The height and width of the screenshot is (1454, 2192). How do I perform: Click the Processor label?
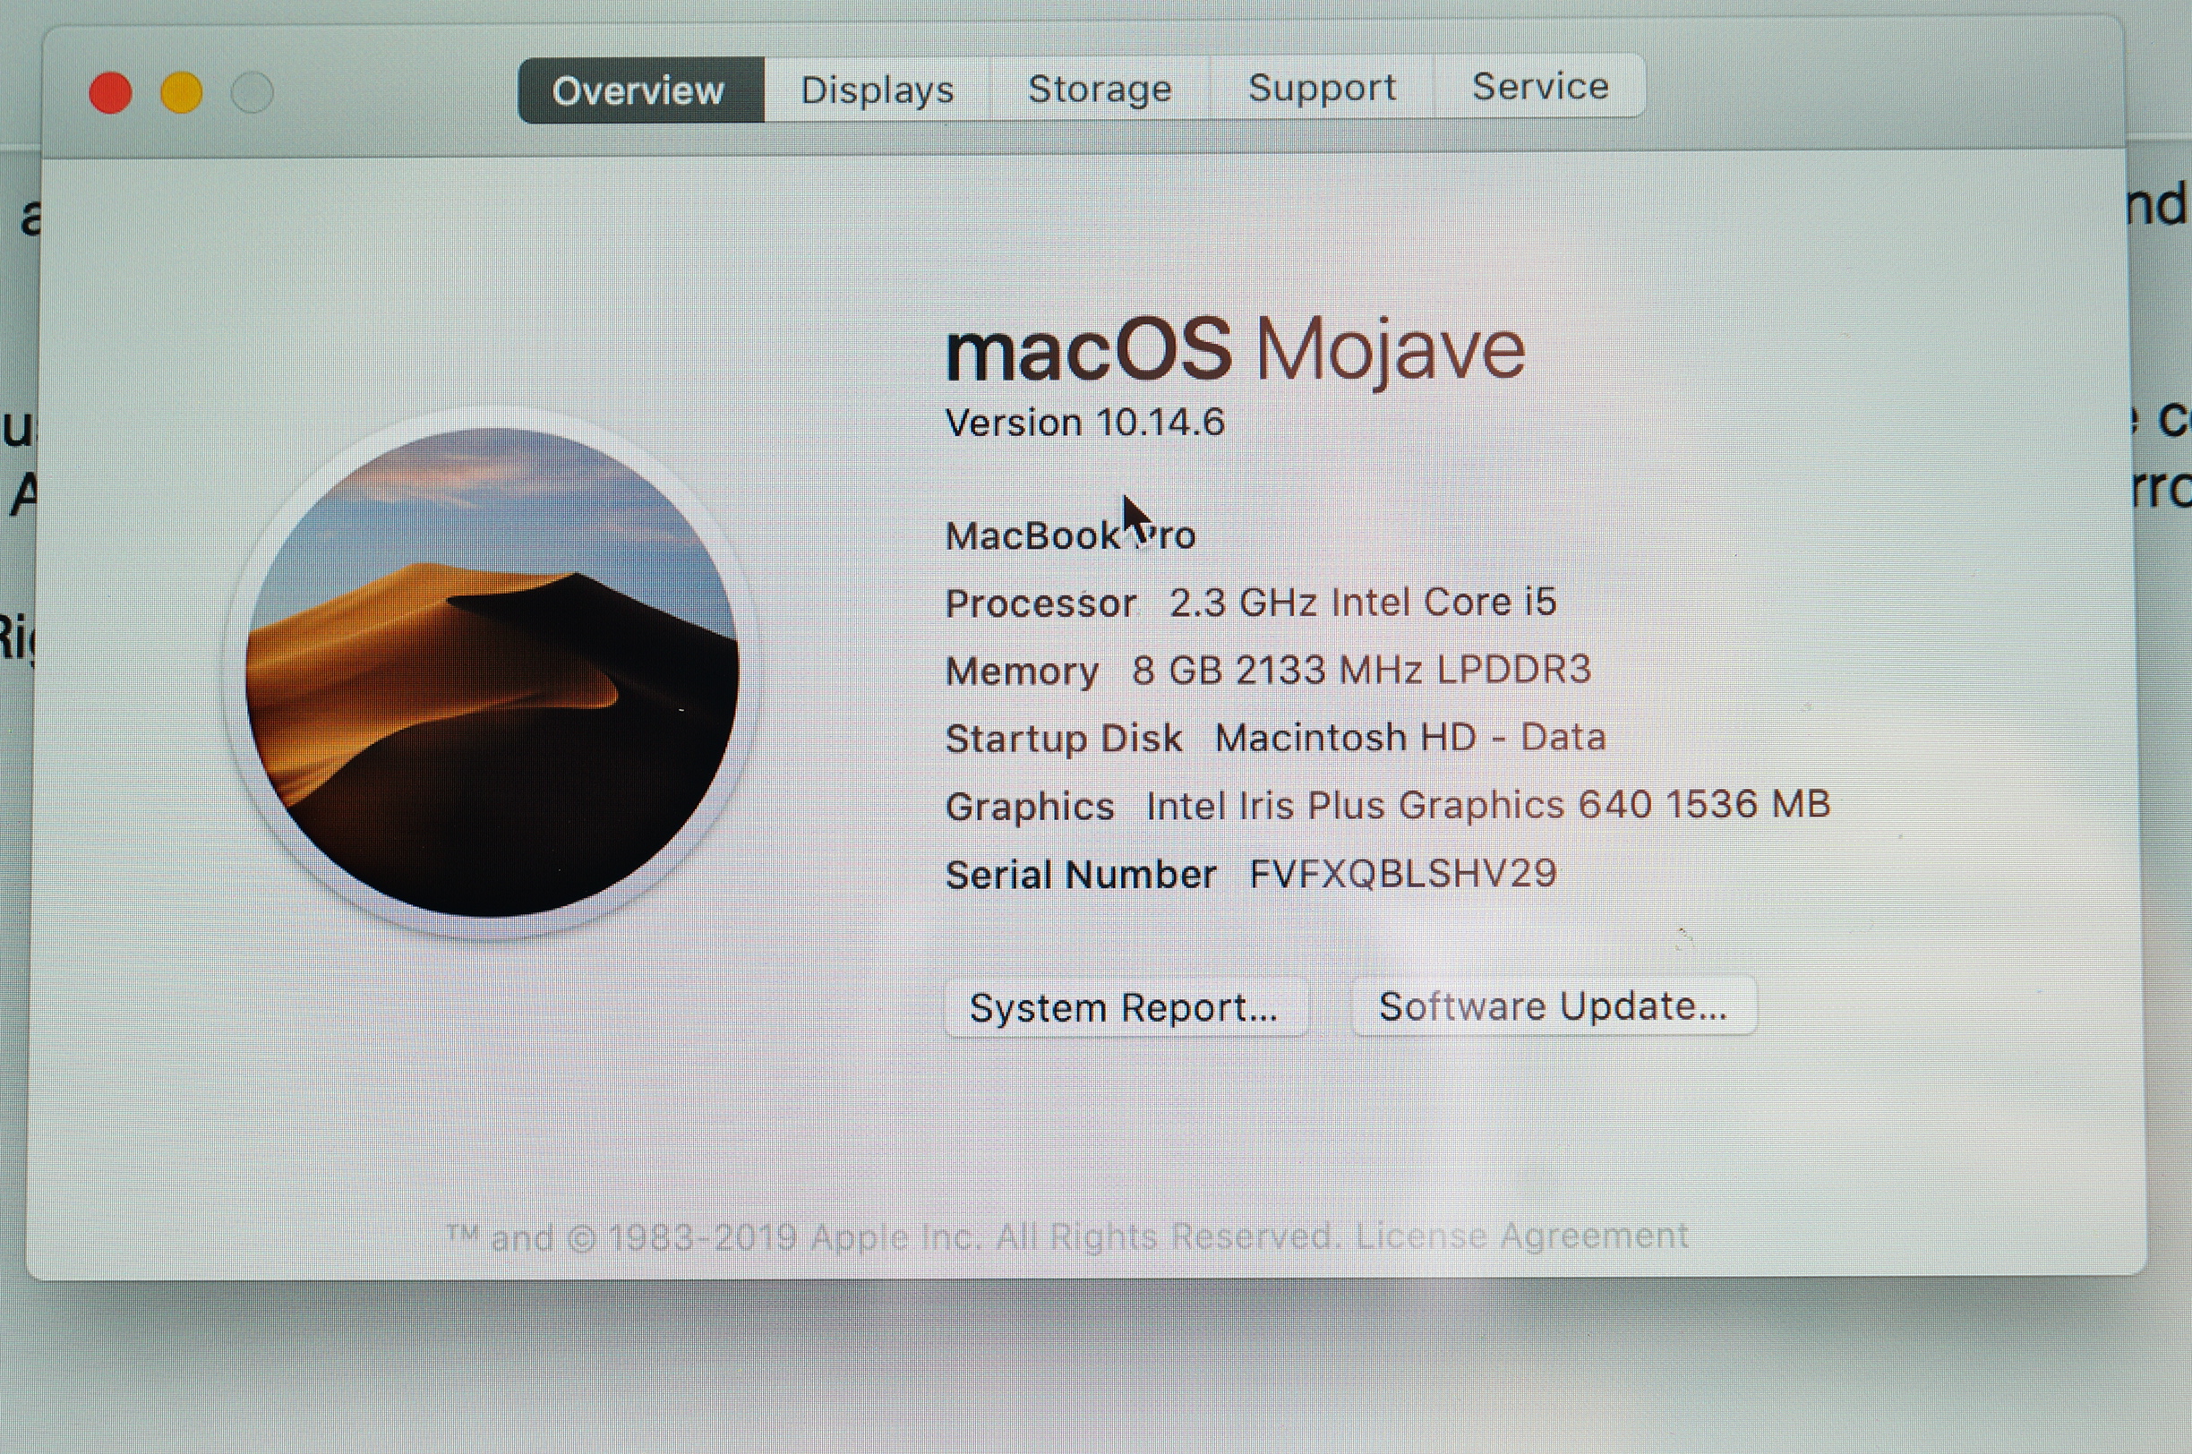[1040, 603]
